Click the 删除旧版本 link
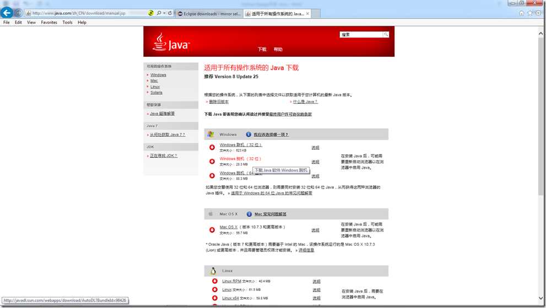The width and height of the screenshot is (546, 308). [219, 102]
